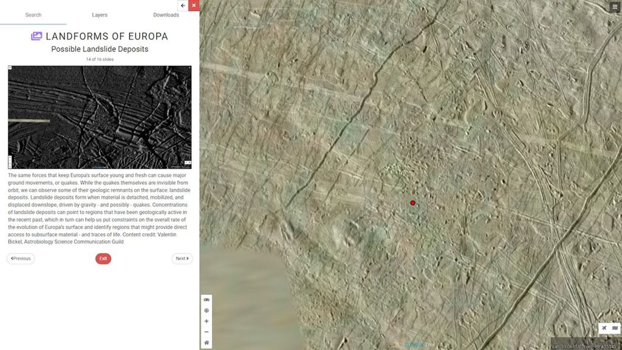622x350 pixels.
Task: Switch to the Search tab
Action: point(33,15)
